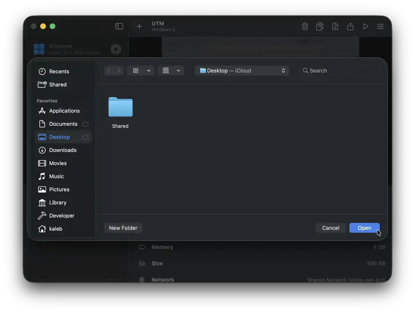Screen dimensions: 415x313
Task: Choose Movies in the sidebar
Action: coord(63,163)
